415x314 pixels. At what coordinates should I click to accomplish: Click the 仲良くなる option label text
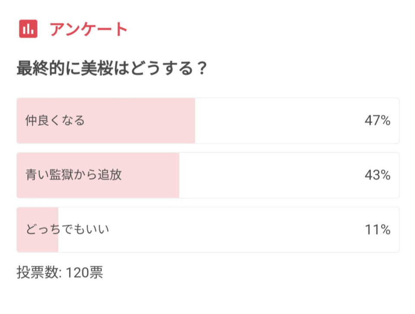(x=55, y=121)
